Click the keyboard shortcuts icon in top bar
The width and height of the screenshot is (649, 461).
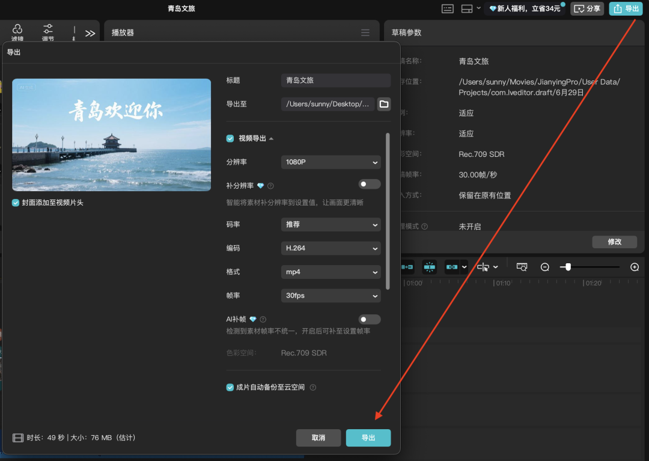446,8
